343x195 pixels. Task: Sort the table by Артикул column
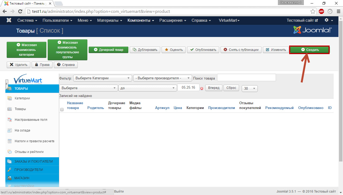tap(162, 108)
